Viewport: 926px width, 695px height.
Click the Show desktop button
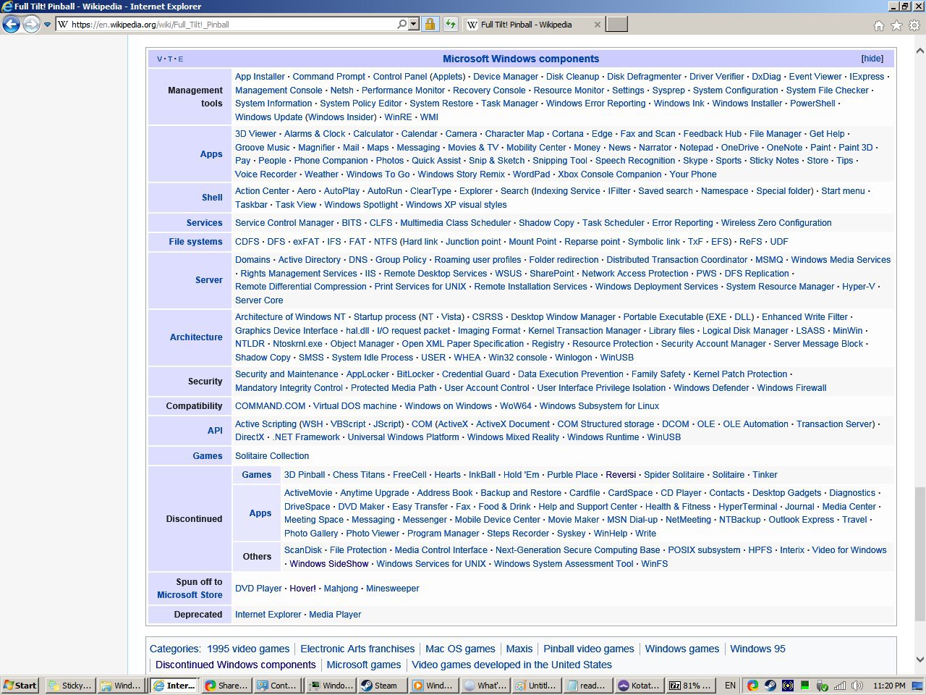click(917, 686)
